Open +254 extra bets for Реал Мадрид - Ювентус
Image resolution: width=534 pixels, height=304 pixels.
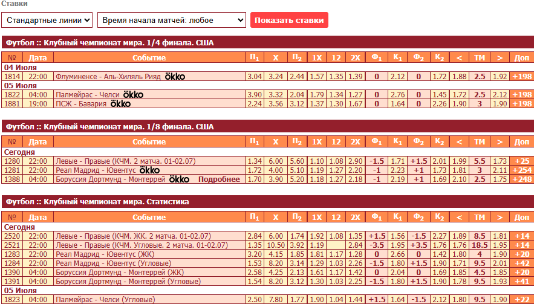(x=522, y=170)
